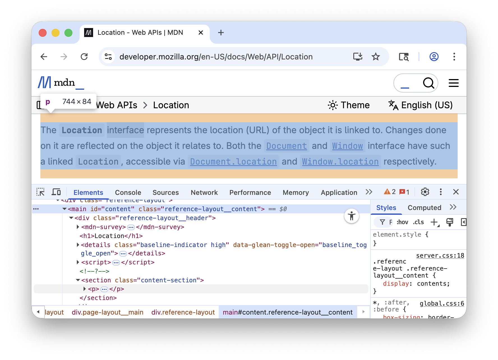Viewport: 498px width, 360px height.
Task: Collapse the section content-section node
Action: tap(78, 280)
